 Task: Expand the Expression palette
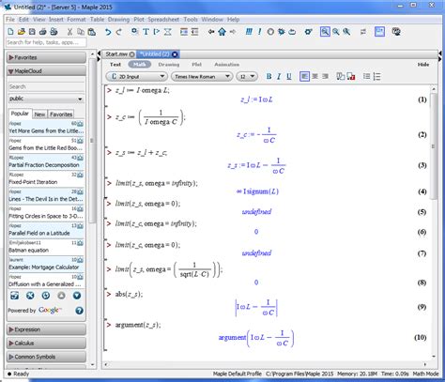pos(46,329)
